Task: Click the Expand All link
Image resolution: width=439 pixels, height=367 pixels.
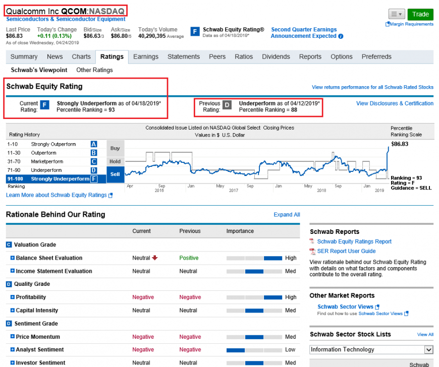Action: coord(287,215)
